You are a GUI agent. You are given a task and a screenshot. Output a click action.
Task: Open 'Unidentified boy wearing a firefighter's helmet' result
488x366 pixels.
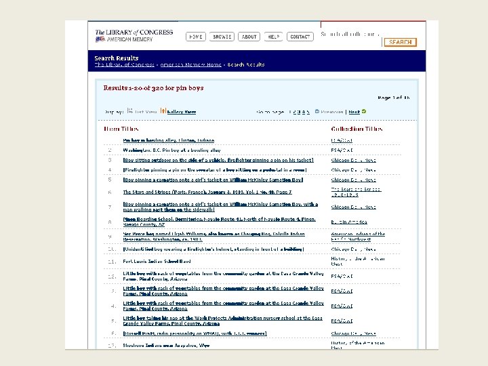coord(213,249)
